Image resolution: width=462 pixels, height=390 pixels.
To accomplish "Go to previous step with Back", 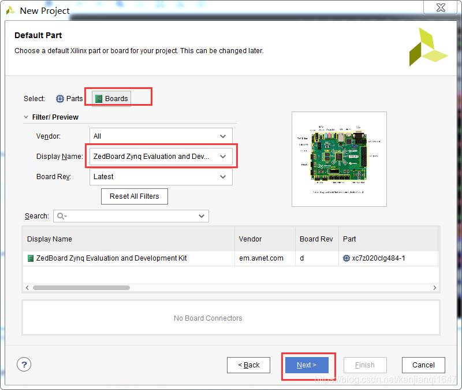I will 248,365.
